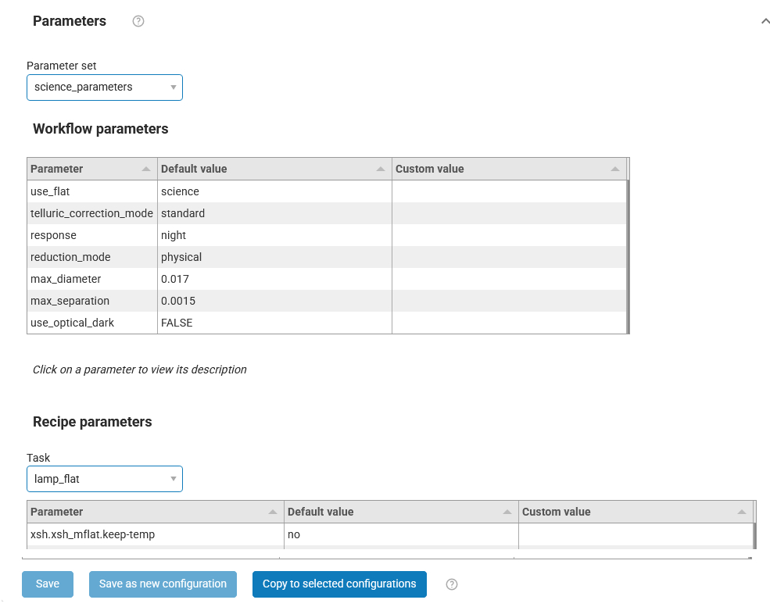Click the default value 'science'
This screenshot has width=770, height=607.
tap(181, 191)
